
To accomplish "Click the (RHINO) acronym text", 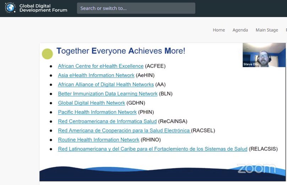I will pos(151,140).
